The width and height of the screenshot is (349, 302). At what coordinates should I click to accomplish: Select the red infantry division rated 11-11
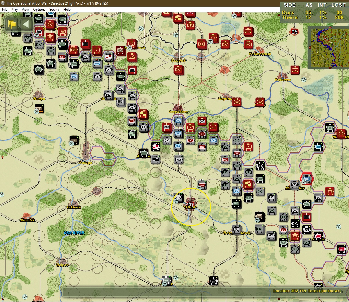pos(237,153)
